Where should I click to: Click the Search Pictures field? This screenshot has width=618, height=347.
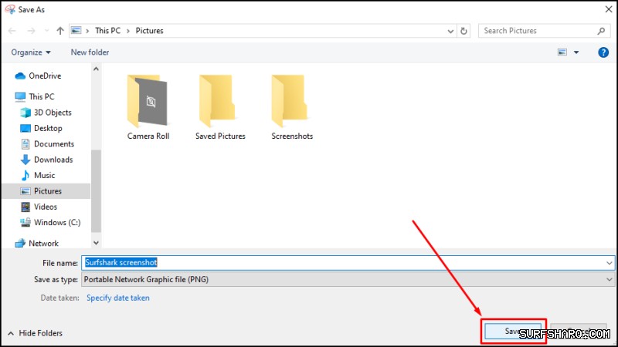pos(537,31)
